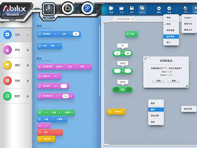Viewport: 197px width, 148px height.
Task: Click the green less-than comparison block
Action: pyautogui.click(x=122, y=71)
